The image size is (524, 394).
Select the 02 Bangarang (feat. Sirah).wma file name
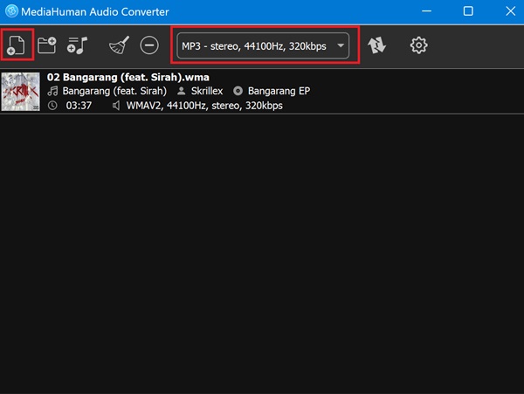[128, 77]
